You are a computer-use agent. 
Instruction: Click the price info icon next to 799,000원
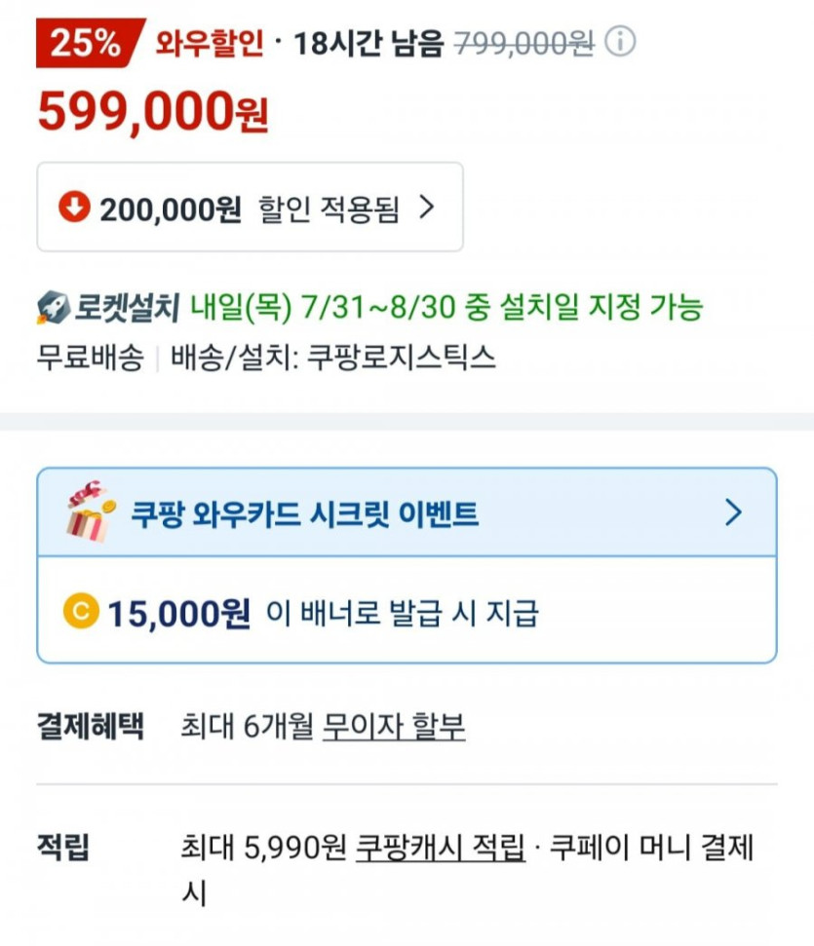click(x=622, y=41)
